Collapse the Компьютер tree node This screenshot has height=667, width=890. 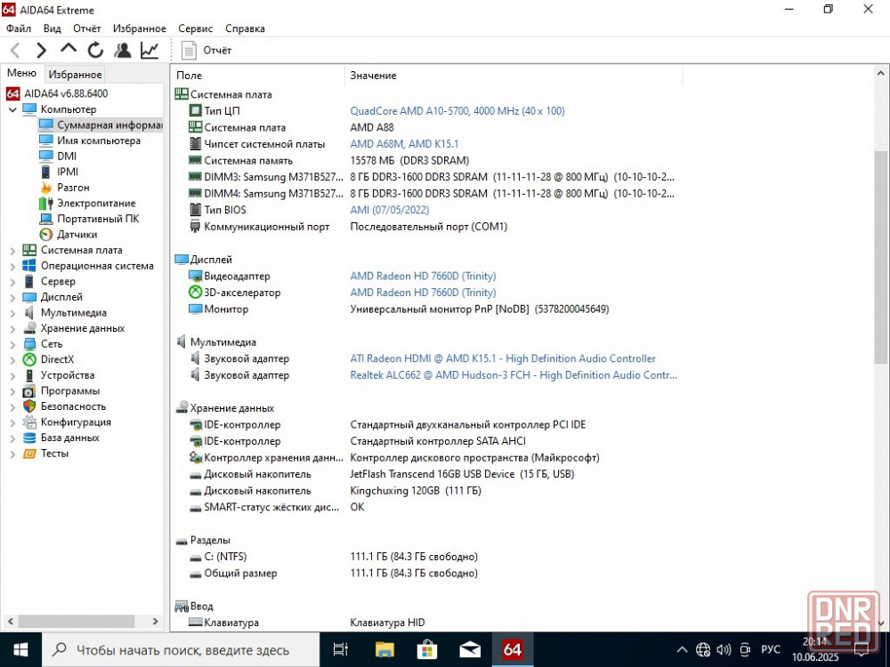coord(12,109)
